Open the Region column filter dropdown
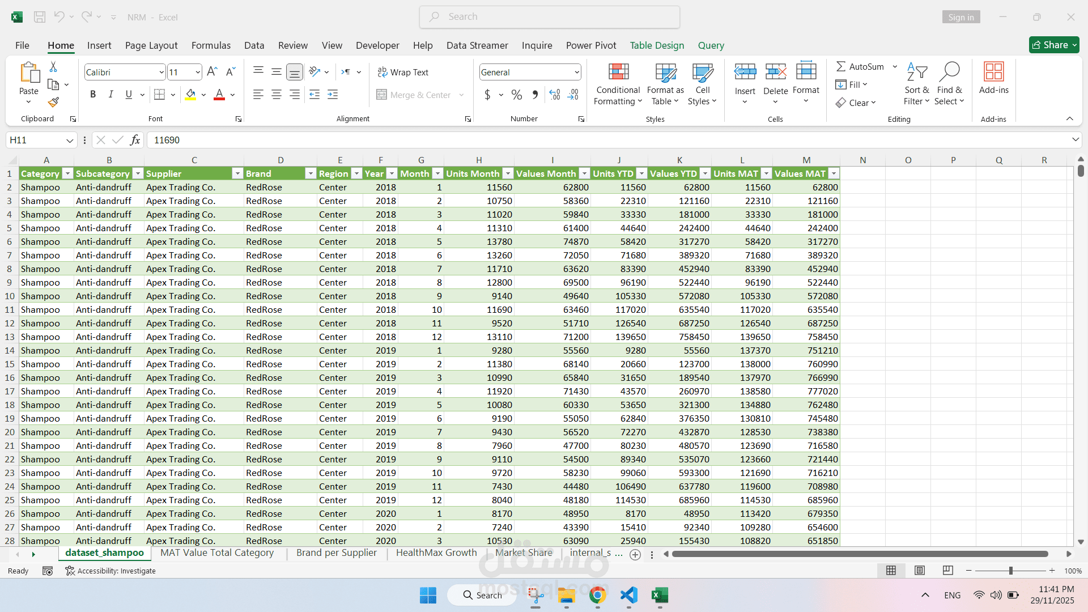Screen dimensions: 1088x612 (x=356, y=173)
